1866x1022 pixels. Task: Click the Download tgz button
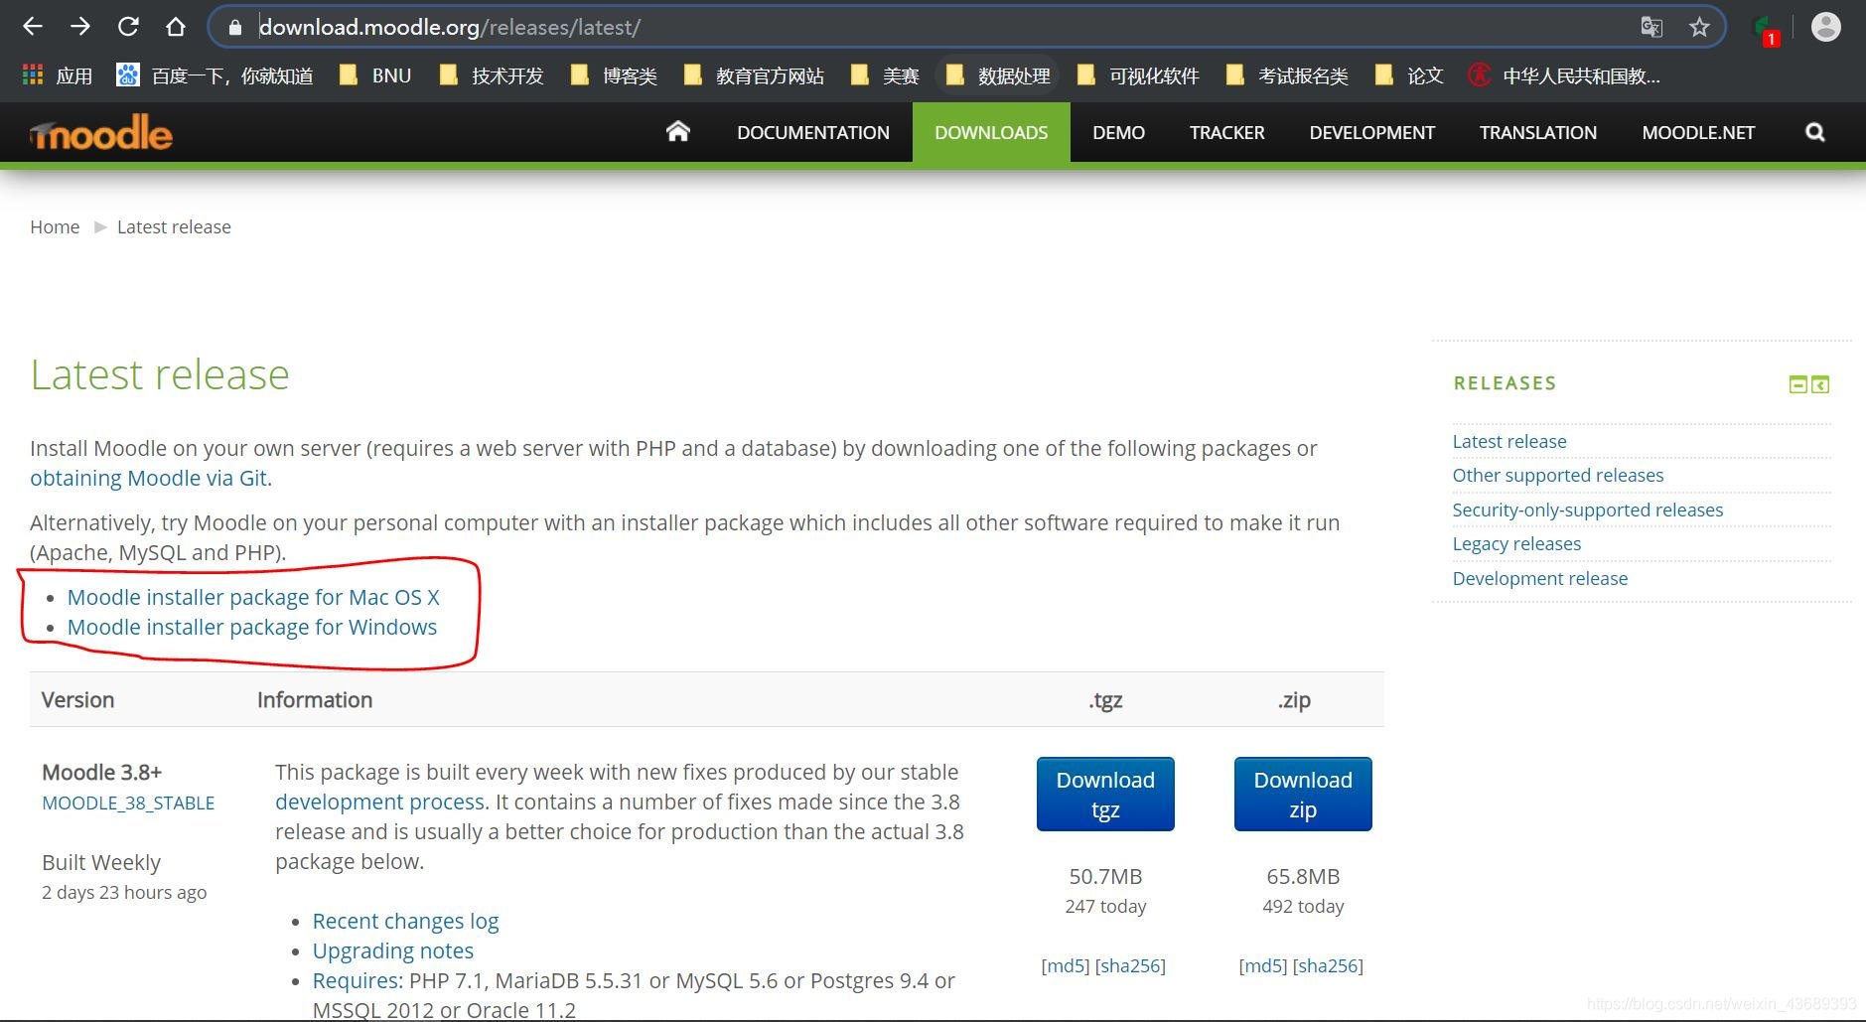(x=1105, y=794)
